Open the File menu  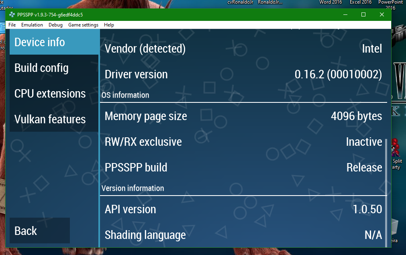12,24
